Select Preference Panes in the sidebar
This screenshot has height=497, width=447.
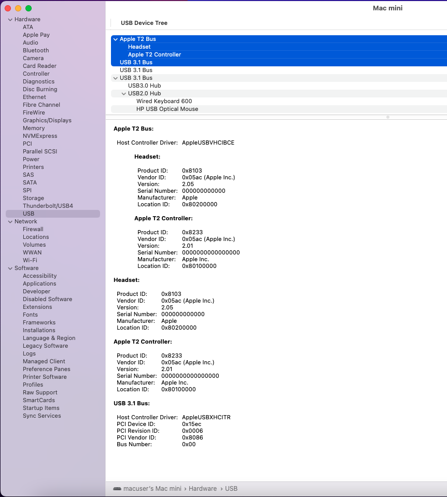point(47,369)
